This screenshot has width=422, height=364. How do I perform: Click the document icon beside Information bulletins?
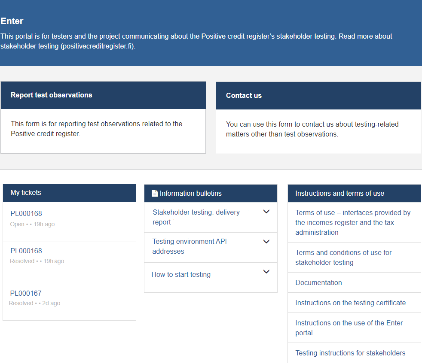(155, 194)
